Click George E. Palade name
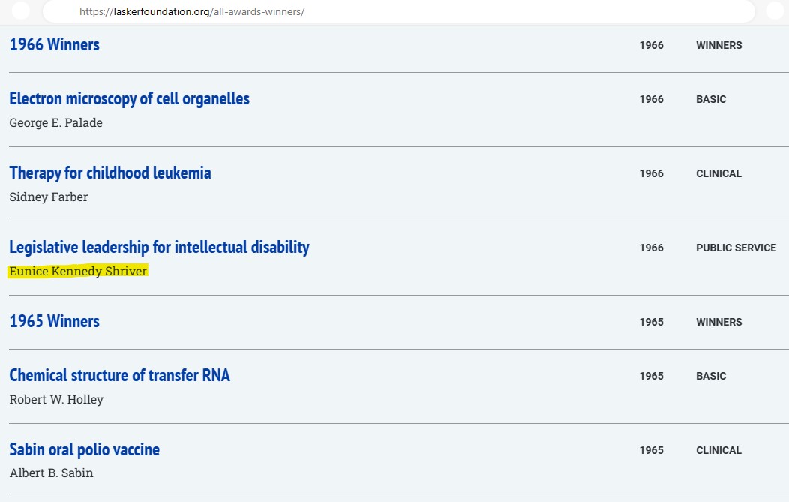The image size is (789, 502). coord(55,123)
